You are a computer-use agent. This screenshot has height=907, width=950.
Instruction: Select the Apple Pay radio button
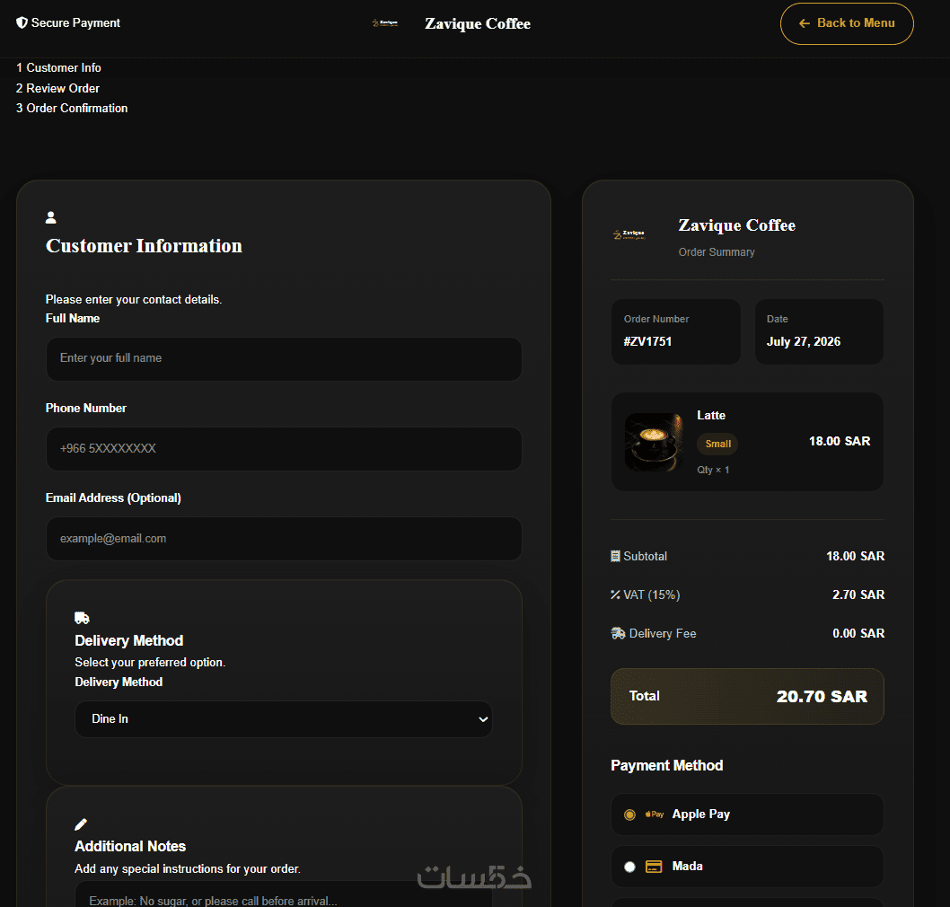point(629,815)
